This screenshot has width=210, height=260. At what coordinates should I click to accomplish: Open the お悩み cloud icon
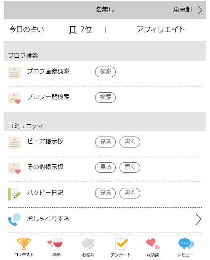[x=88, y=244]
